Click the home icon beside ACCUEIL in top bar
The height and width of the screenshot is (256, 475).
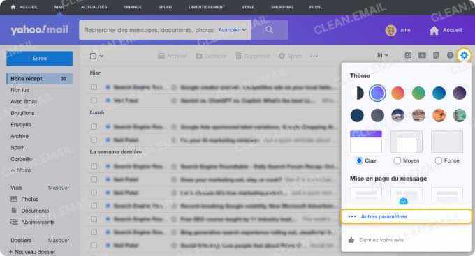click(13, 7)
